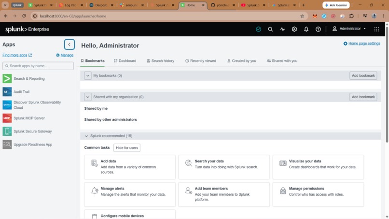This screenshot has width=389, height=219.
Task: Launch the Splunk MCP Server app icon
Action: [x=7, y=118]
